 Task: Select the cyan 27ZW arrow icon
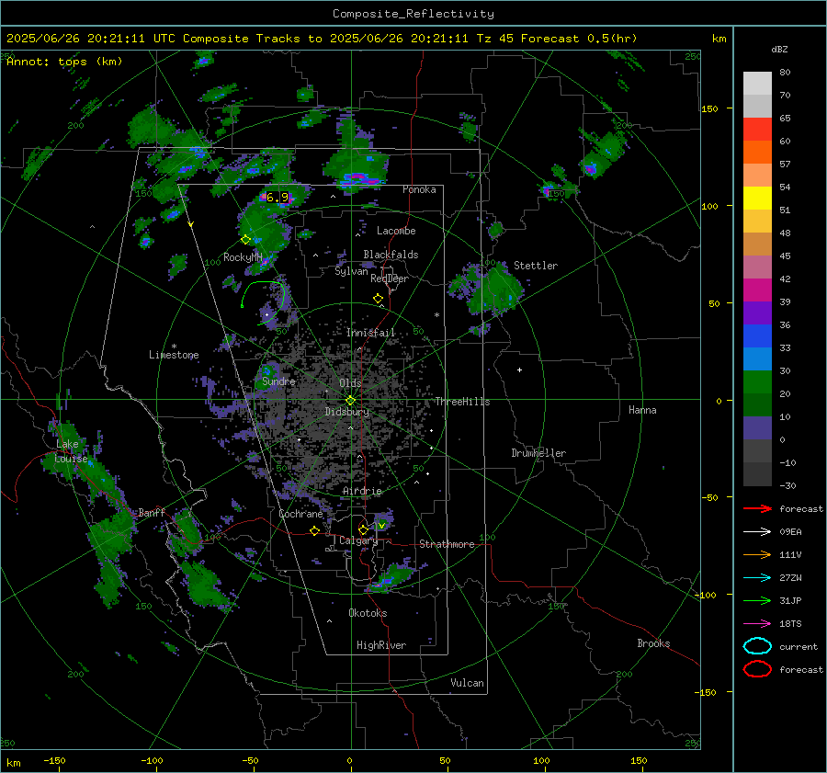tap(757, 578)
